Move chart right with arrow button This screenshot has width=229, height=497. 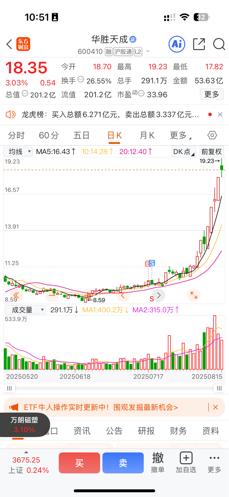click(158, 295)
